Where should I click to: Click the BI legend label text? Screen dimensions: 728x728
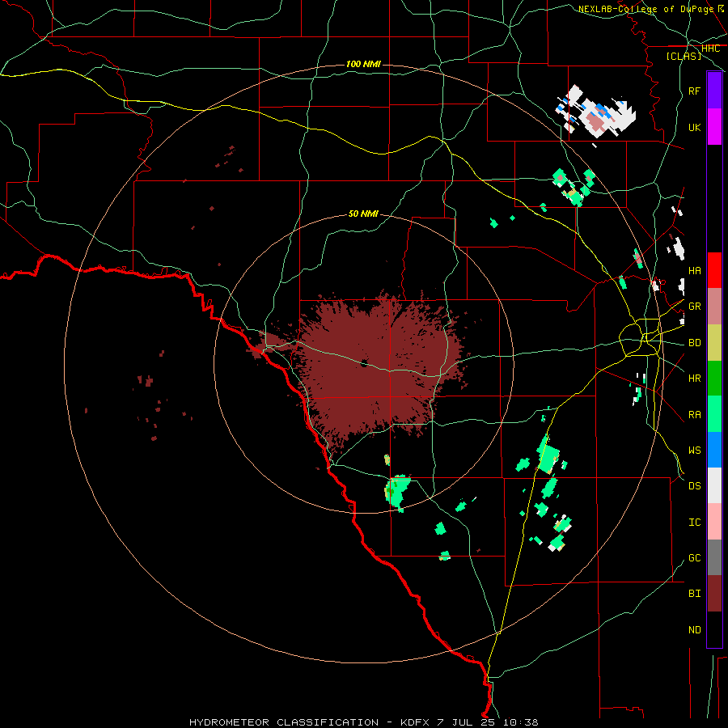[x=694, y=594]
